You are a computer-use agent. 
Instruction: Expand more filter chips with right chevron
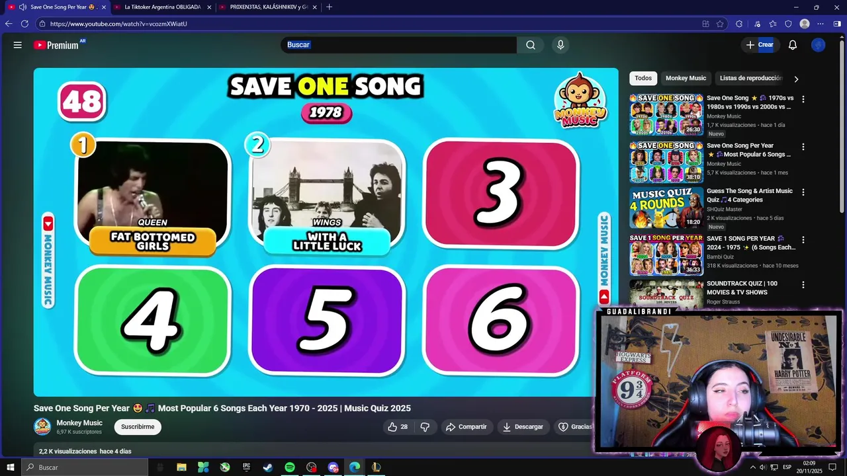pyautogui.click(x=796, y=79)
